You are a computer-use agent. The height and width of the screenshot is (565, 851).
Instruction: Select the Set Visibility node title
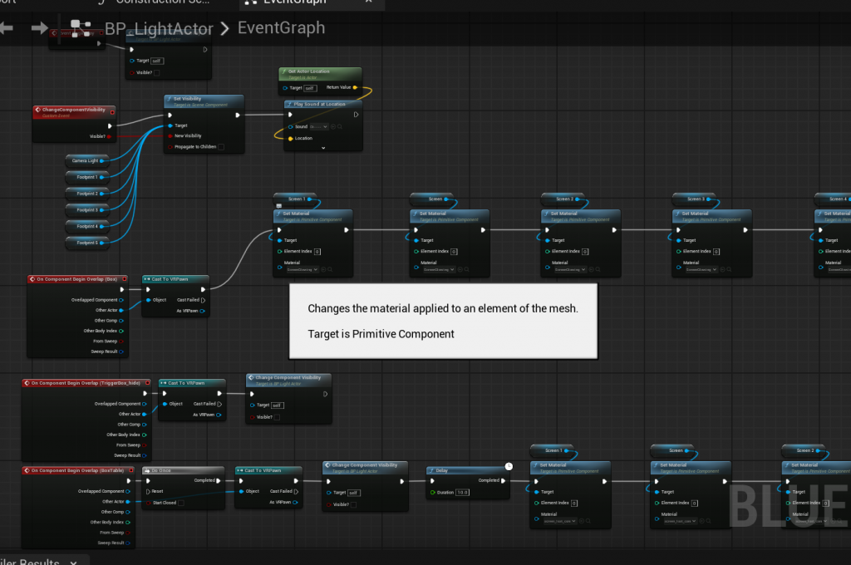pyautogui.click(x=187, y=99)
